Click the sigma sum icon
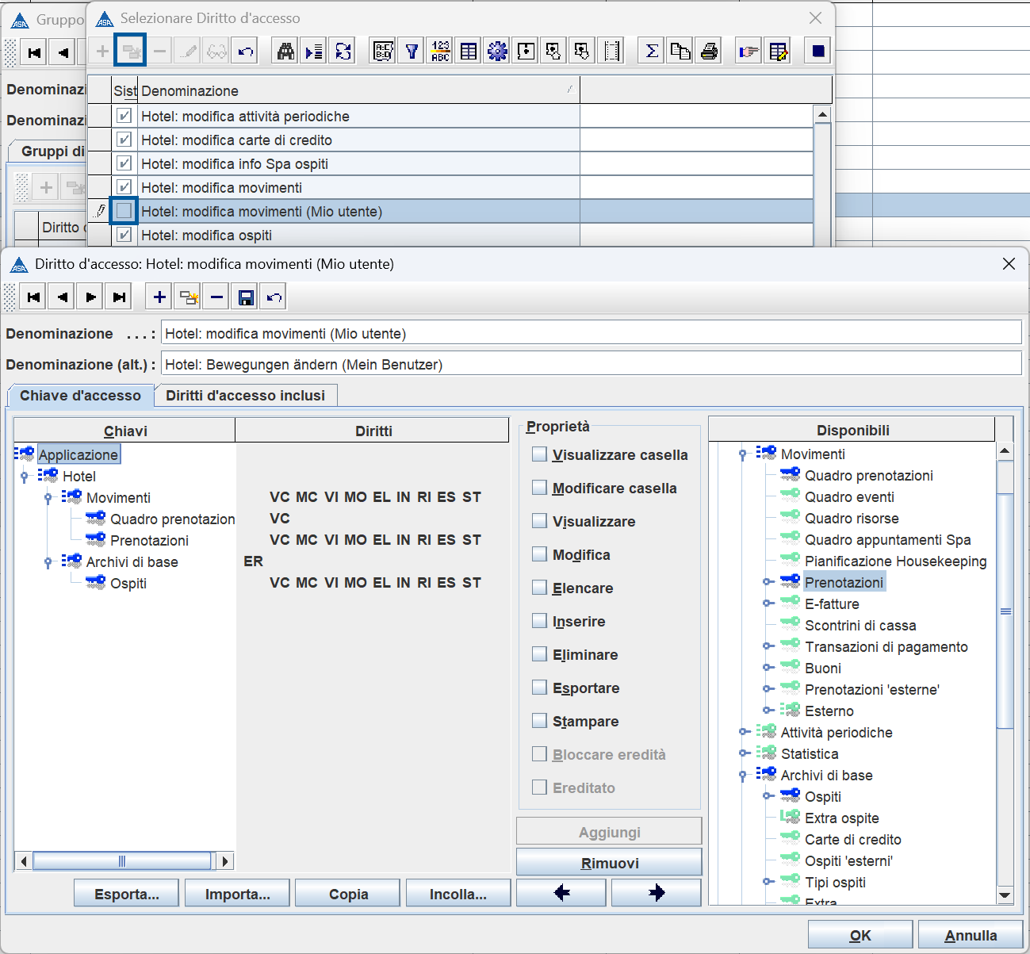This screenshot has height=954, width=1030. 652,52
